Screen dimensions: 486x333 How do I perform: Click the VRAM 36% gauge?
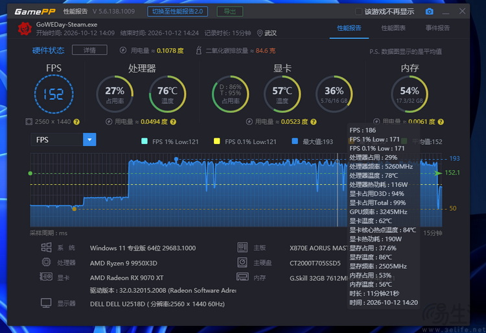coord(334,94)
